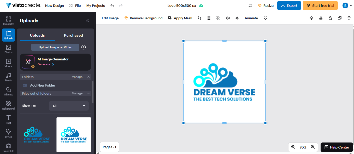
Task: Click the top-right resize handle of image
Action: click(x=265, y=41)
